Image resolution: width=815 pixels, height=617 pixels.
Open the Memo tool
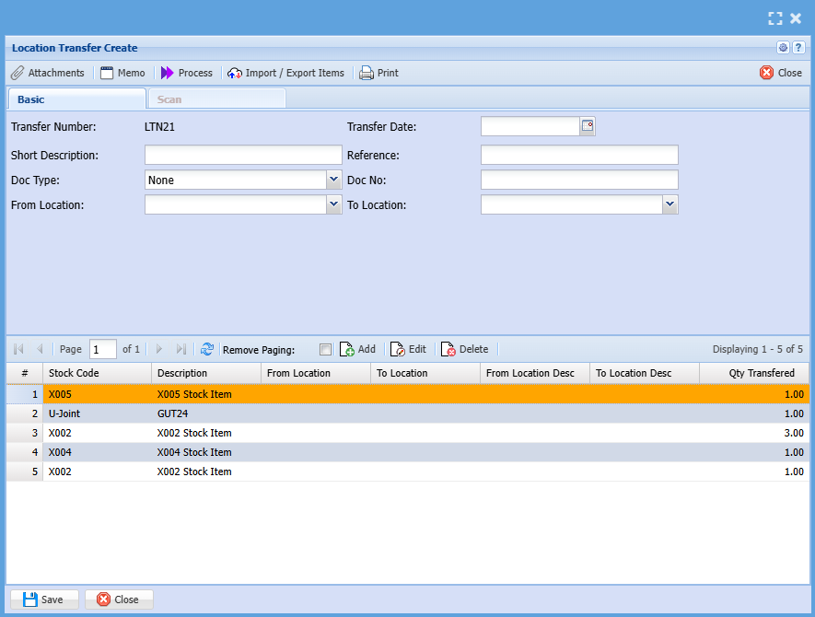coord(122,73)
